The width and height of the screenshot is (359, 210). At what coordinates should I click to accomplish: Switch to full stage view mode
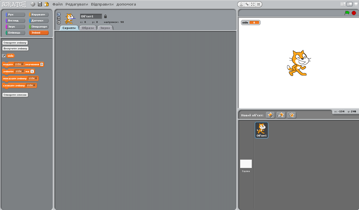349,4
